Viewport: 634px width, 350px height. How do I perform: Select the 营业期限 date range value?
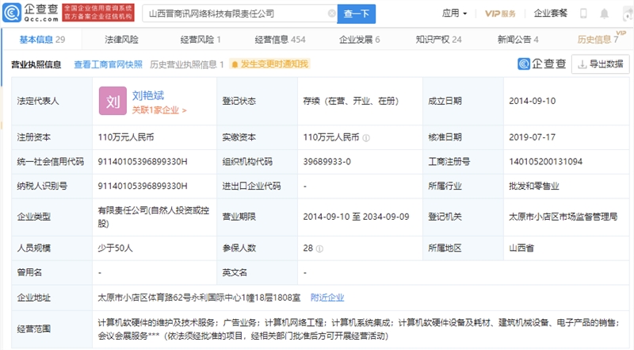356,217
